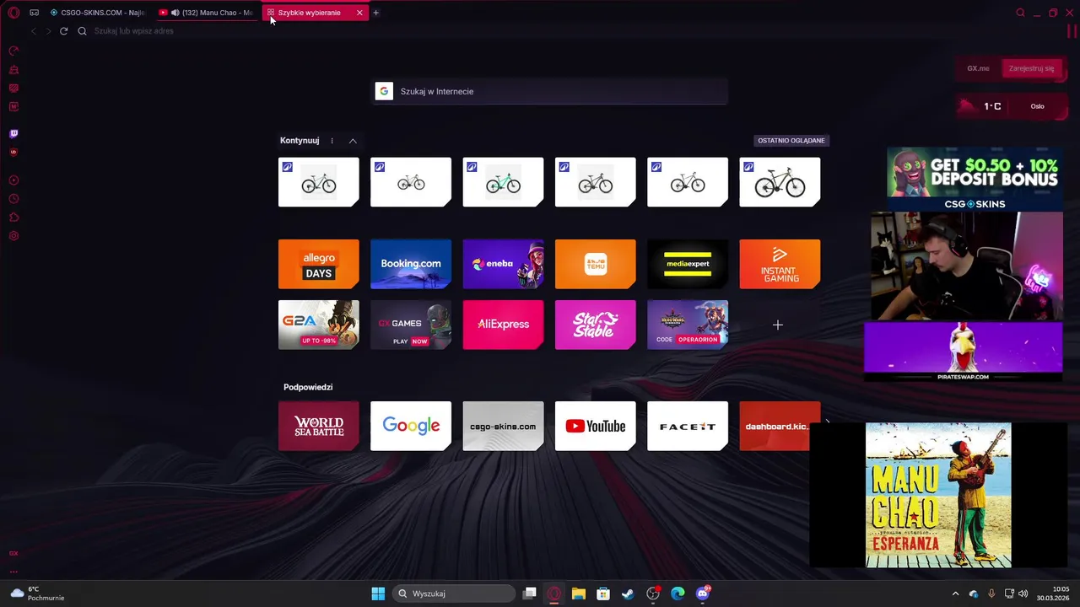The height and width of the screenshot is (607, 1080).
Task: Click the Ostatnio oglądane button
Action: (x=791, y=141)
